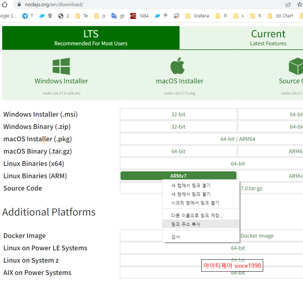Download macOS Installer 64-bit / ARM64

tap(211, 139)
